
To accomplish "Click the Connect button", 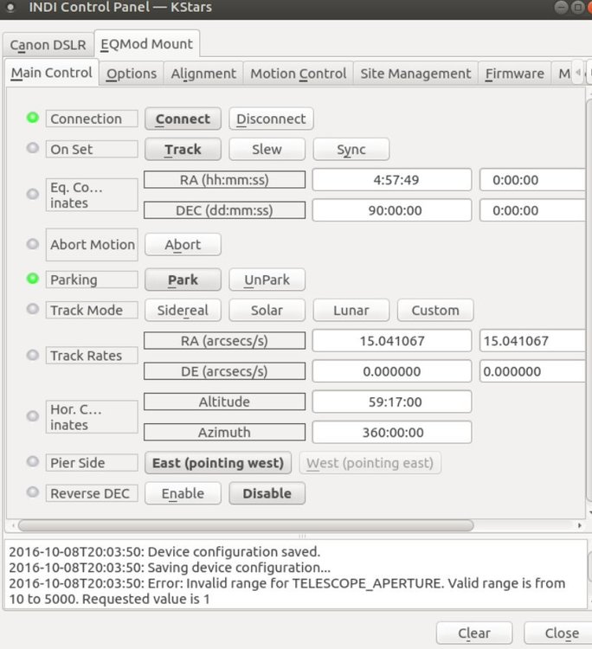I will tap(183, 119).
